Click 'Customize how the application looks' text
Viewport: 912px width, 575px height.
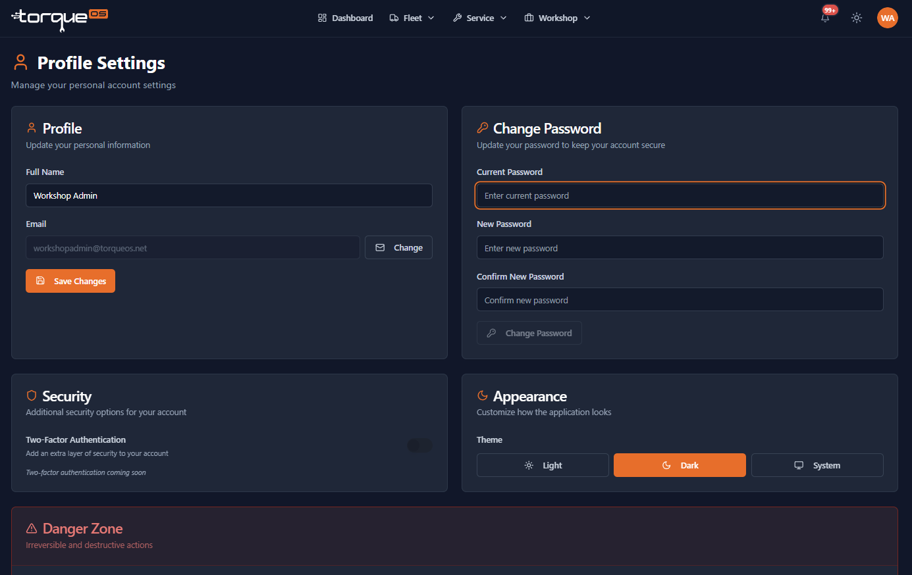click(x=544, y=412)
